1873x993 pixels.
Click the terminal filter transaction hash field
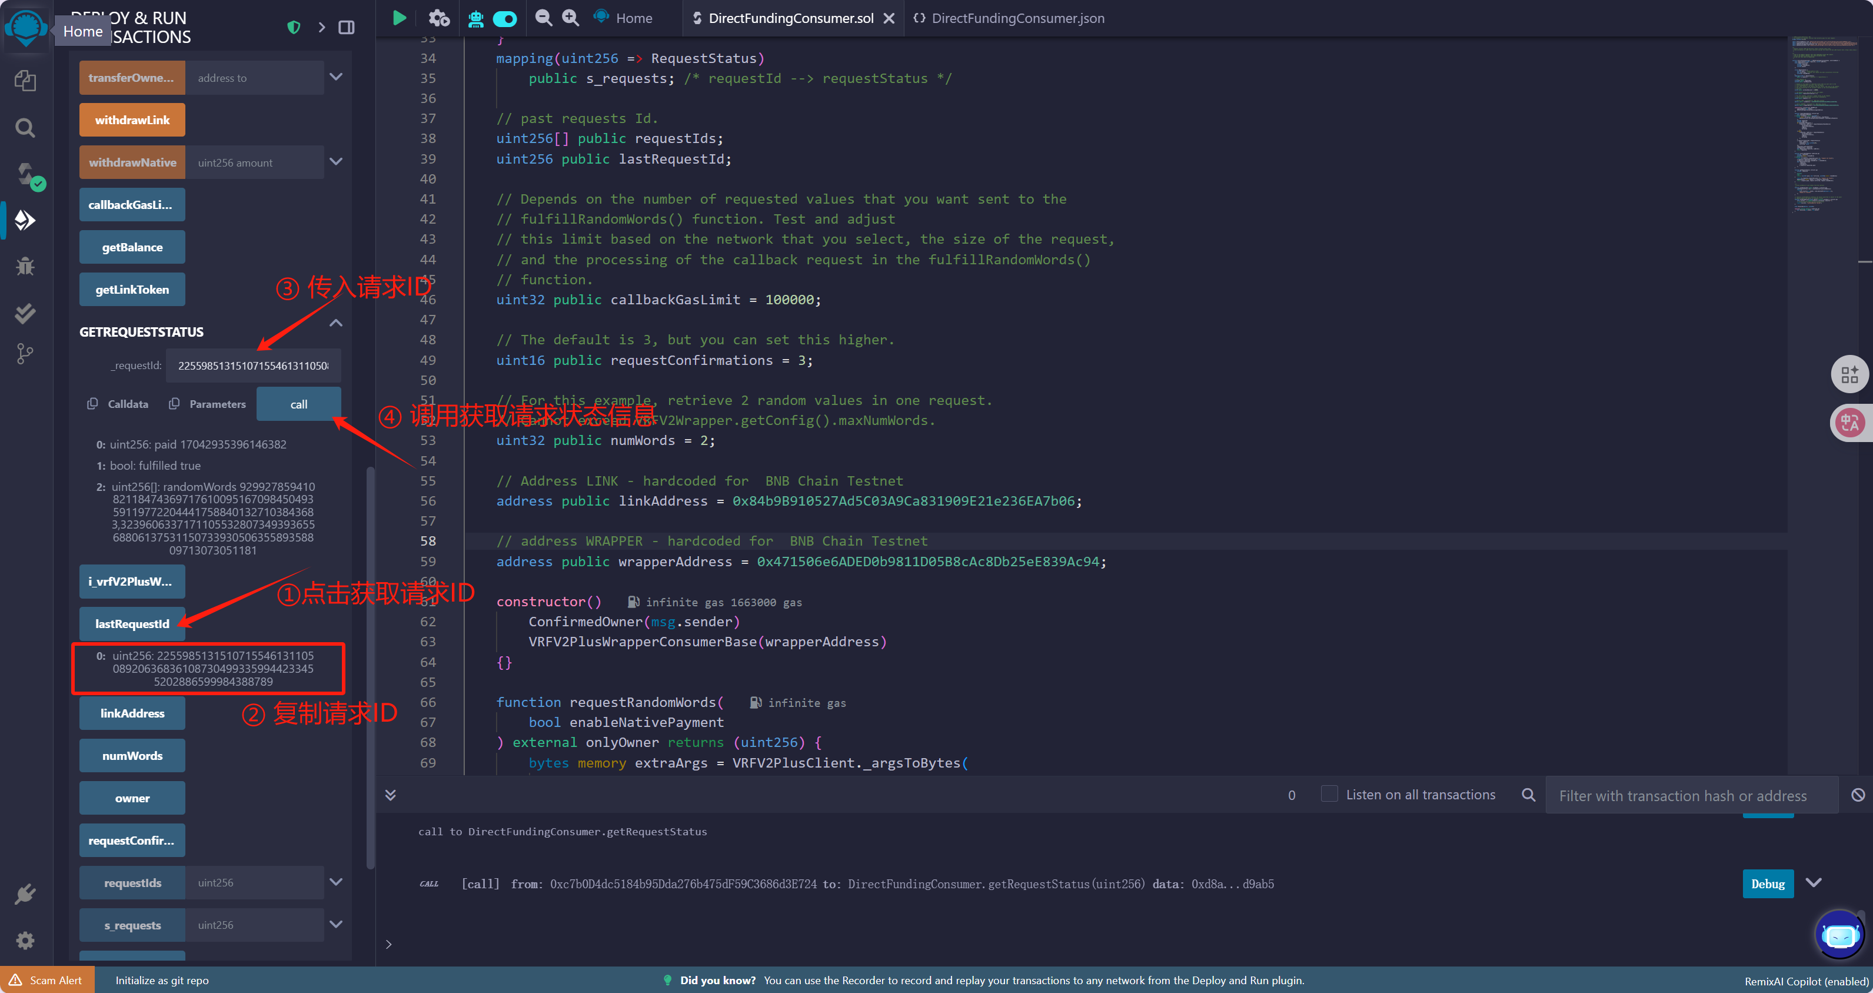(1691, 795)
